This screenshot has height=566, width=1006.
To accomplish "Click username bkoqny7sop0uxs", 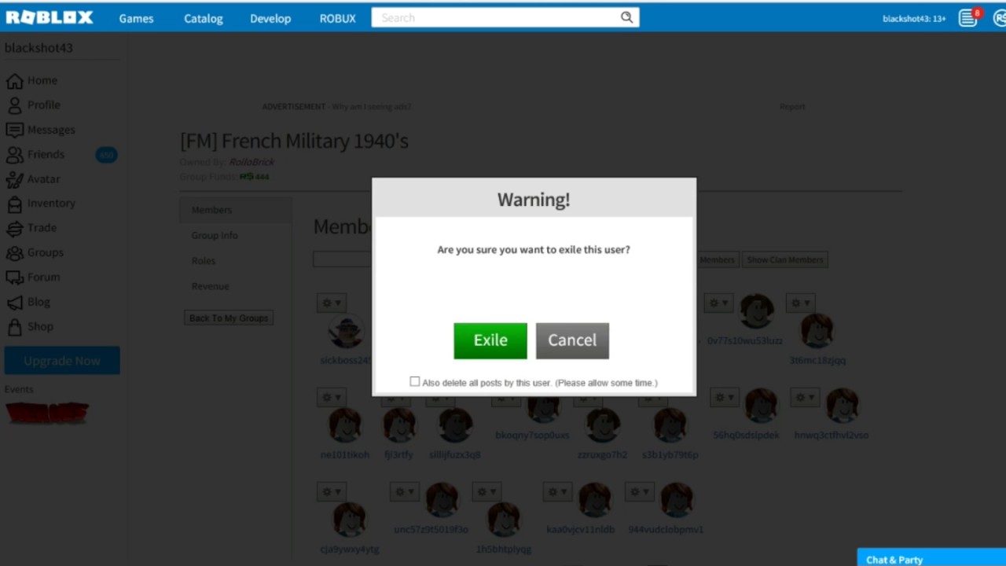I will [532, 435].
